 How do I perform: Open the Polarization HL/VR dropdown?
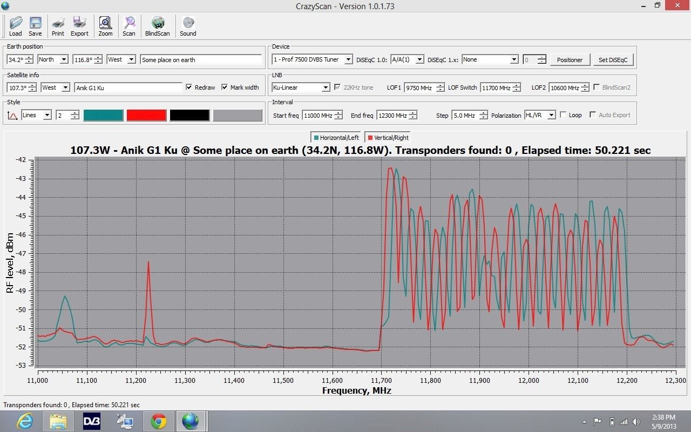tap(551, 115)
